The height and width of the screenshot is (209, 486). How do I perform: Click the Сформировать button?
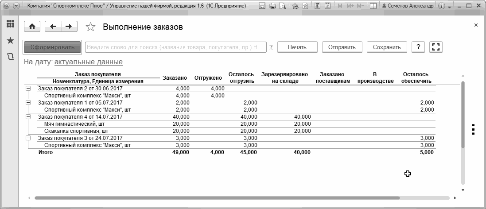click(x=52, y=47)
